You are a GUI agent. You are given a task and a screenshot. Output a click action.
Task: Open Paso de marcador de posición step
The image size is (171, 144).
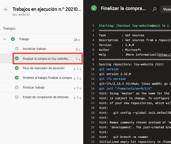(43, 68)
